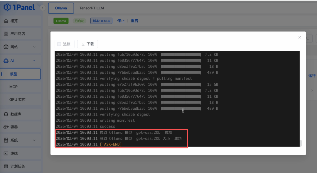Screen dimensions: 317x173
Task: Enable the 追踪 checkbox
Action: click(59, 44)
